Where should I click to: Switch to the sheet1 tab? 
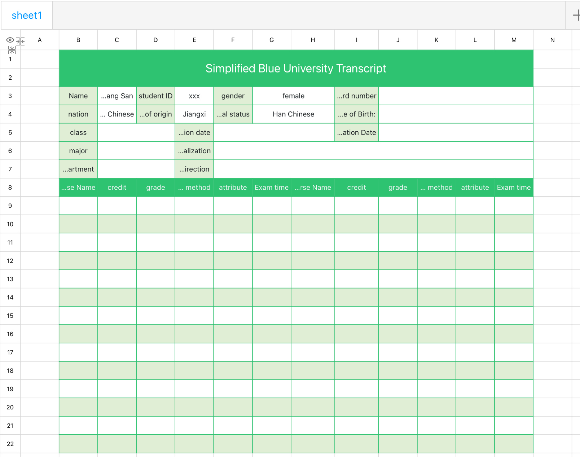coord(27,15)
